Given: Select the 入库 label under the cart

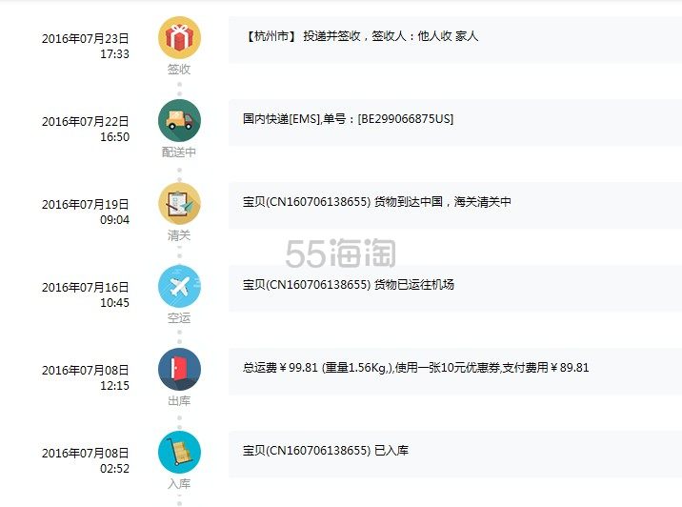Looking at the screenshot, I should (179, 484).
